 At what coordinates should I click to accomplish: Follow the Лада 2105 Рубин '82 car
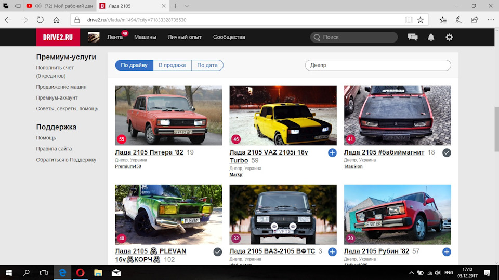pyautogui.click(x=447, y=252)
